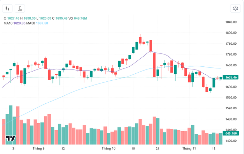Click the TradingView logo
The width and height of the screenshot is (244, 154).
[x=10, y=139]
